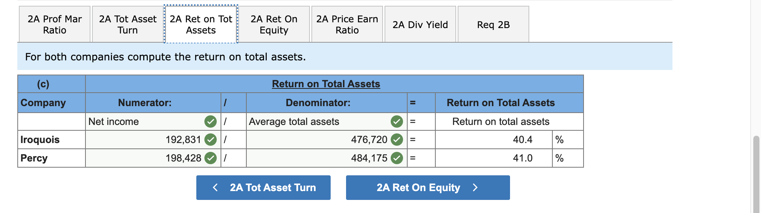The image size is (761, 213).
Task: Click the Denominator: column header
Action: tap(318, 103)
